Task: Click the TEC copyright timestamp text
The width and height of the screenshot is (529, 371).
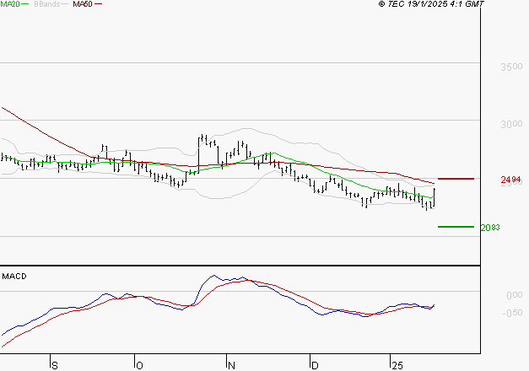Action: [431, 5]
